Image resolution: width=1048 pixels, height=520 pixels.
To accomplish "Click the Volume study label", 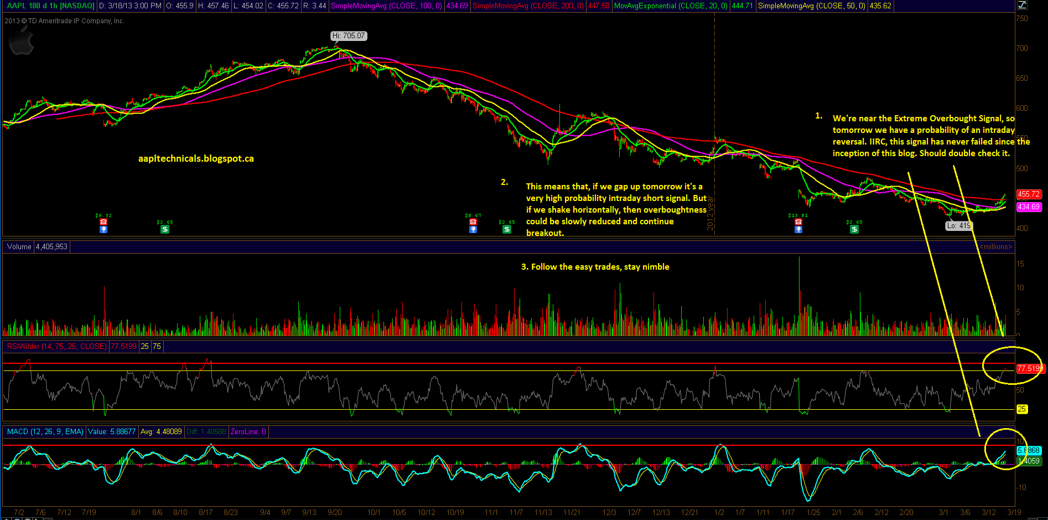I will click(x=19, y=247).
